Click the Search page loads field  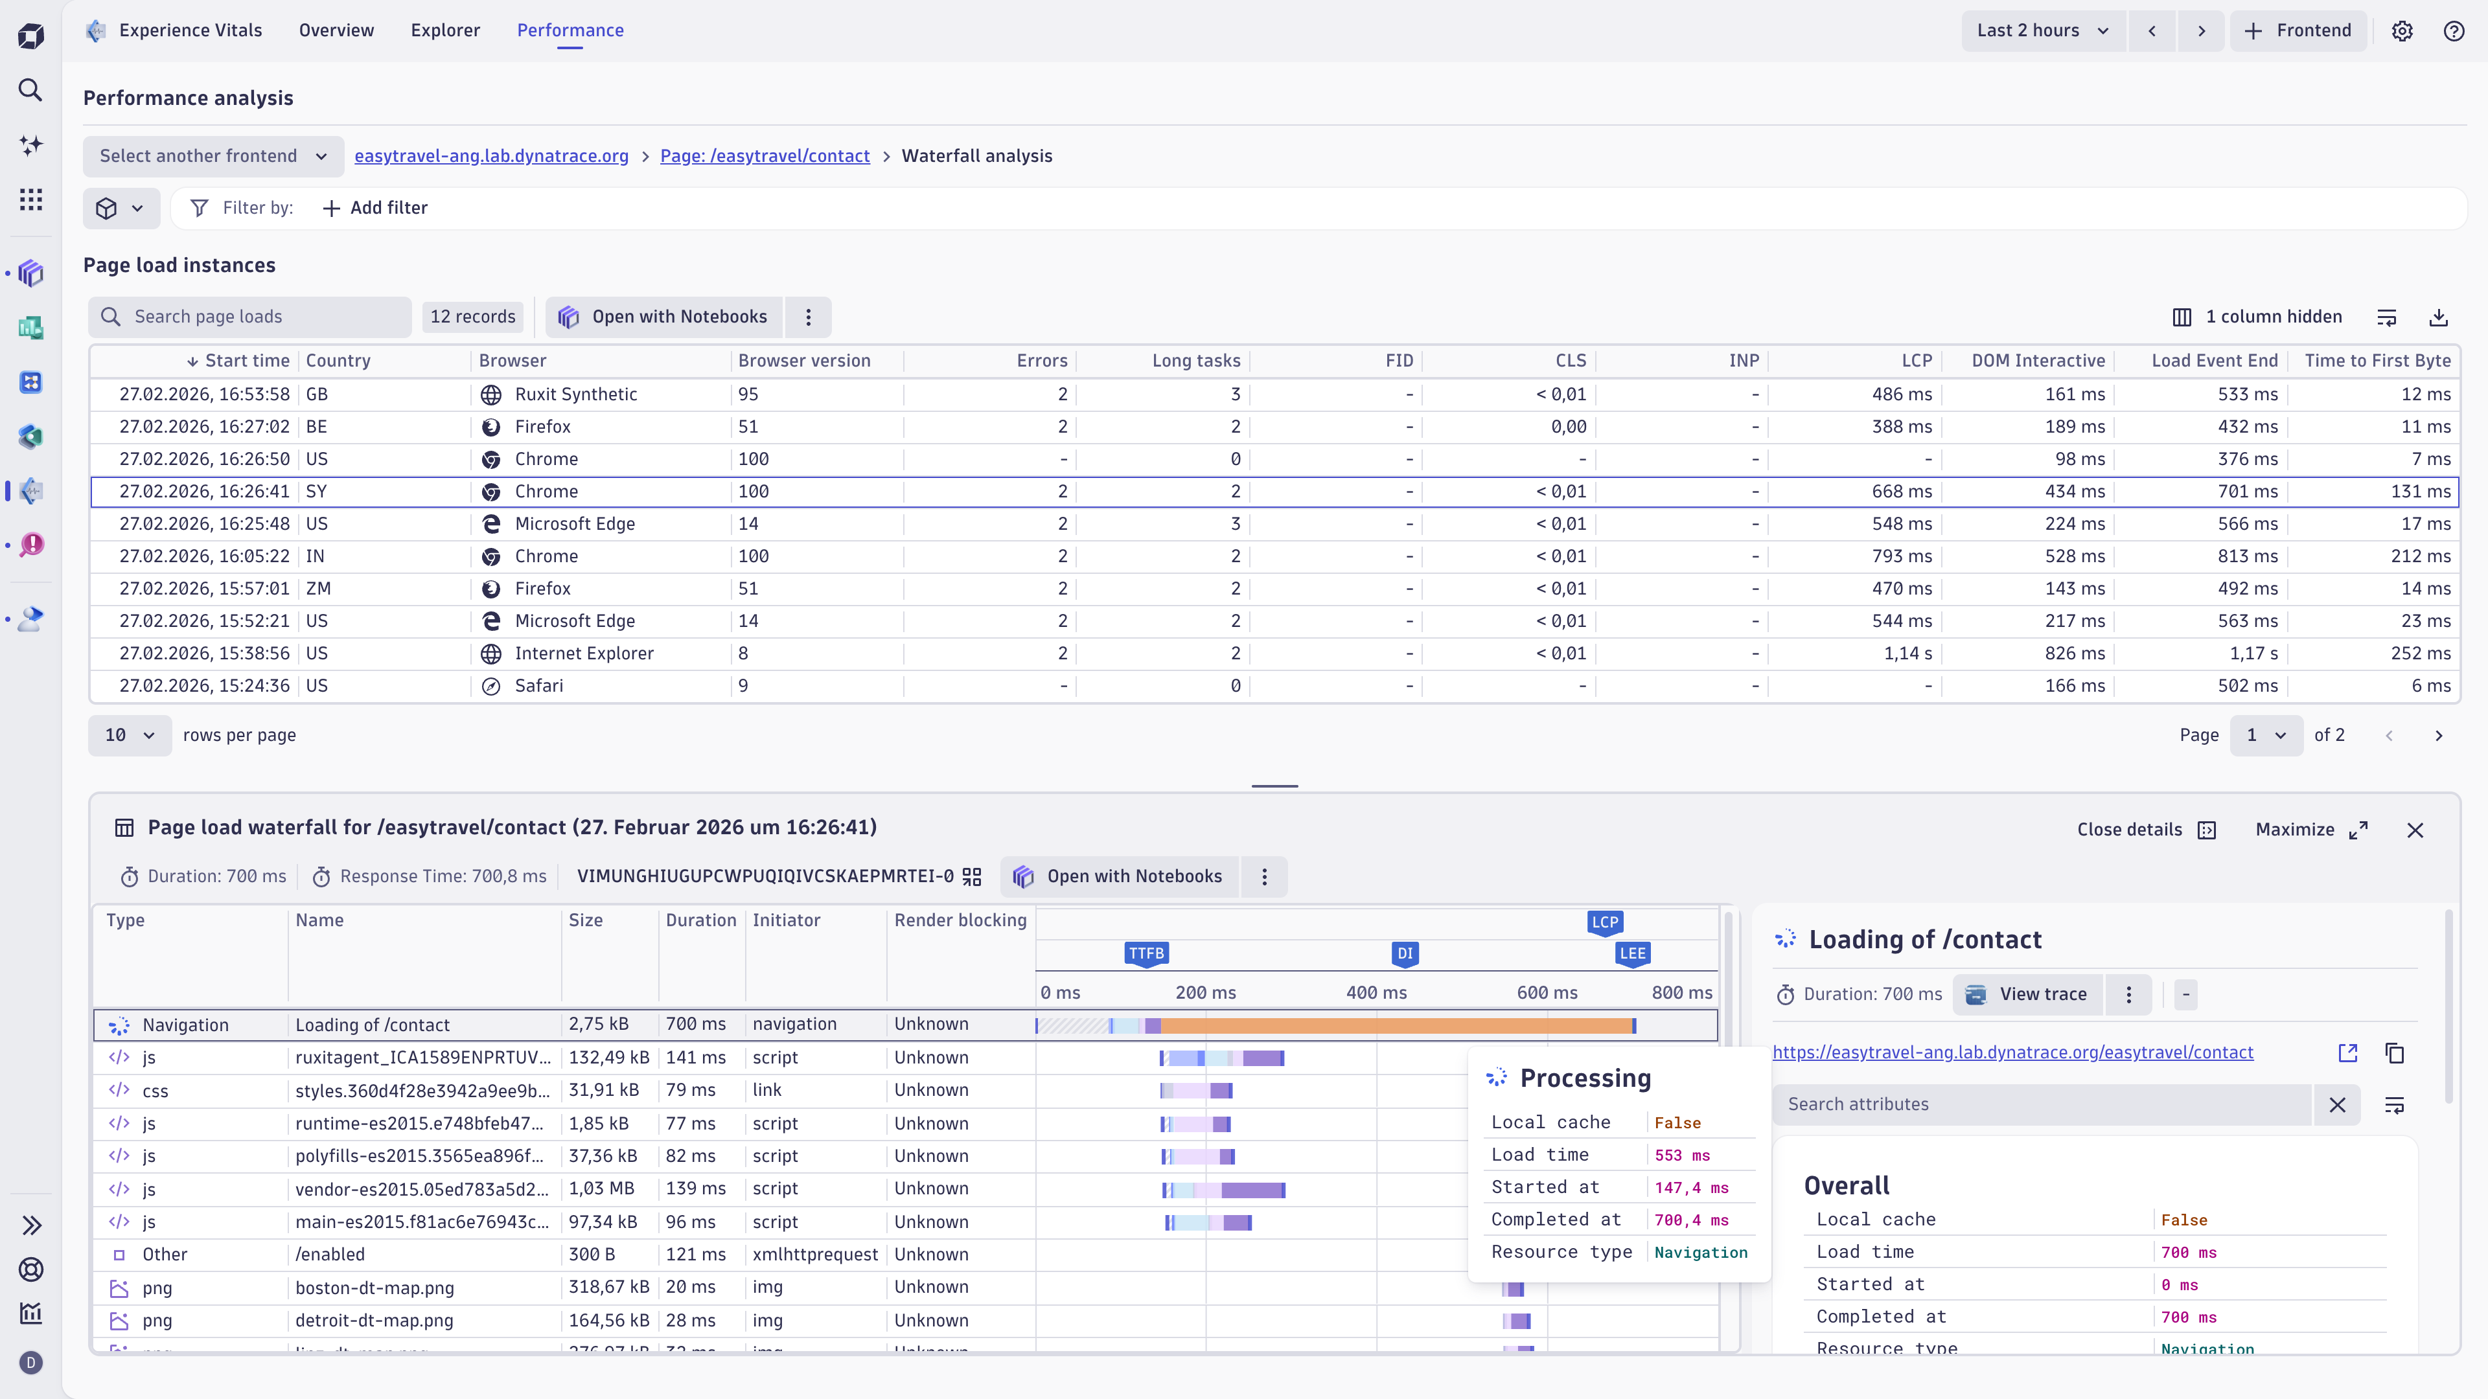tap(251, 317)
